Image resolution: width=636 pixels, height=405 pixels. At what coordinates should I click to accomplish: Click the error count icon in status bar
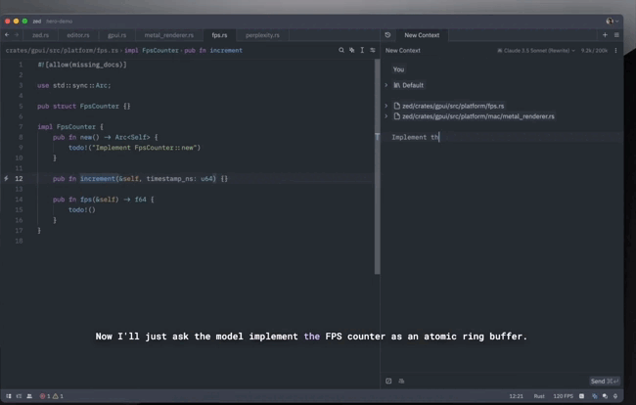point(43,396)
